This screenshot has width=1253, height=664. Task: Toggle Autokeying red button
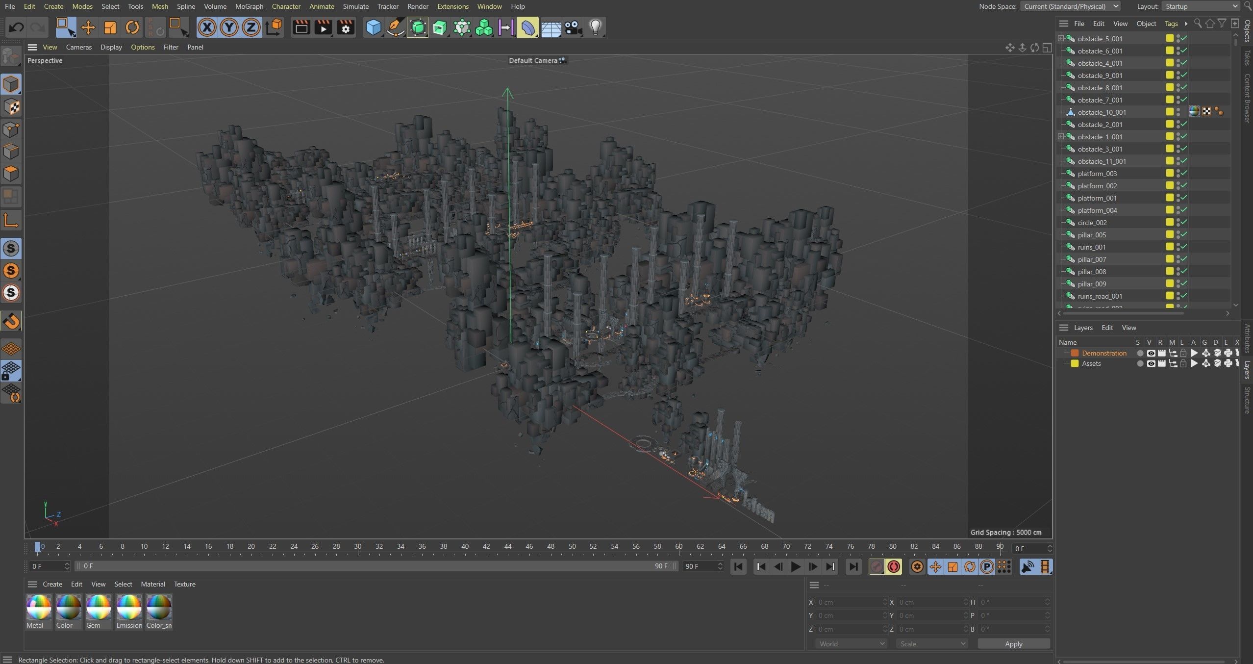894,567
